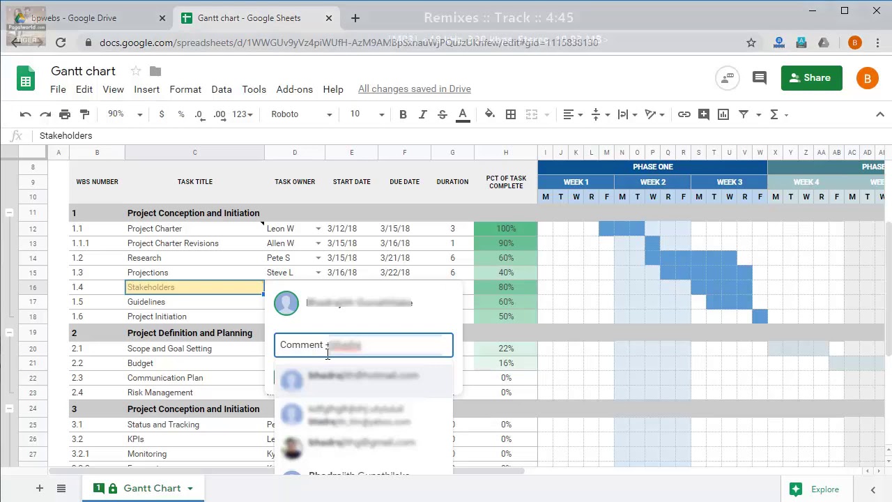The image size is (892, 502).
Task: Open horizontal align options
Action: tap(573, 114)
